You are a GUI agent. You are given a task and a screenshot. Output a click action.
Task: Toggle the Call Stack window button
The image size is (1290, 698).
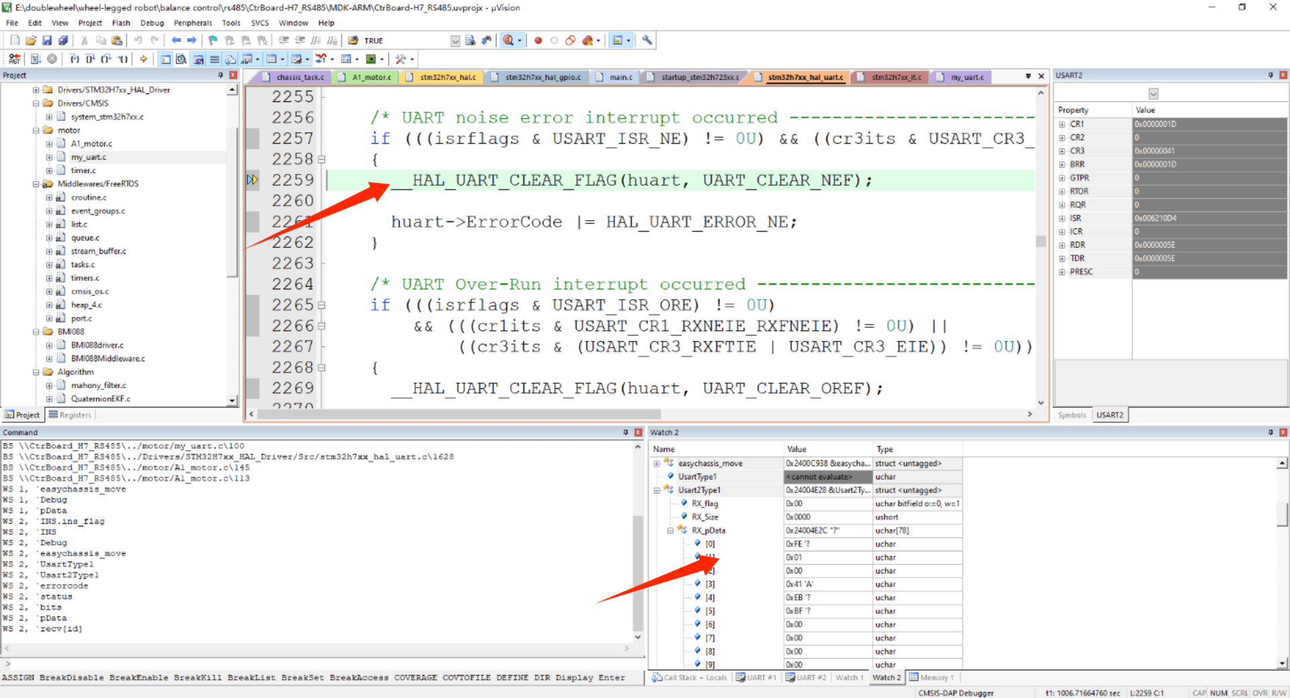coord(230,59)
